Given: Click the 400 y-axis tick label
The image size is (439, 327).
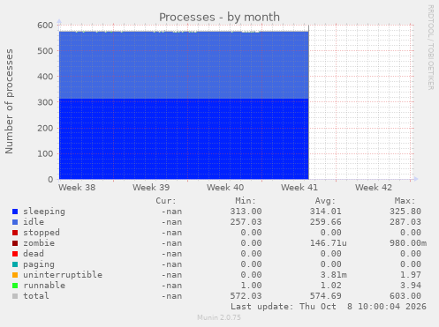Looking at the screenshot, I should pos(45,77).
